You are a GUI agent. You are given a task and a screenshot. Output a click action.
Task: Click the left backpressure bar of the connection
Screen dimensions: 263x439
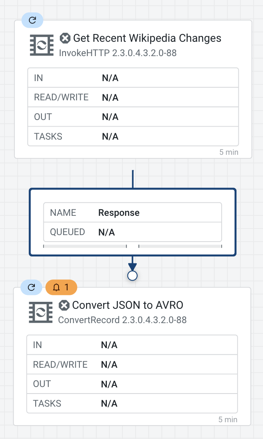click(85, 247)
